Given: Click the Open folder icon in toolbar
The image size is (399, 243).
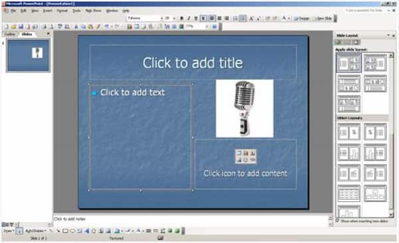Looking at the screenshot, I should tap(14, 27).
